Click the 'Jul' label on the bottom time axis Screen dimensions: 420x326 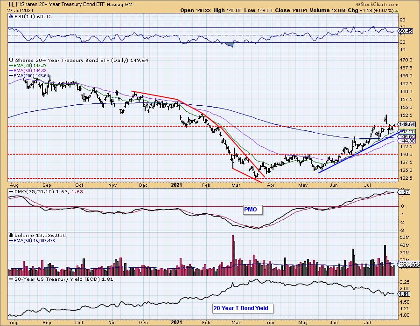pos(368,322)
